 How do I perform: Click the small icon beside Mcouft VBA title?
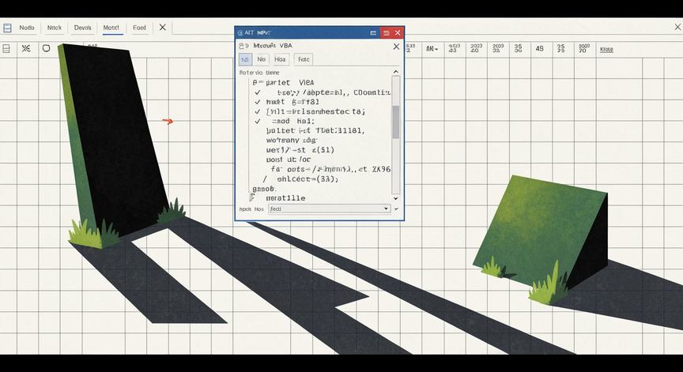point(244,46)
